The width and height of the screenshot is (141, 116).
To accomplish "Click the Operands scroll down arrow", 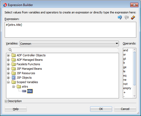I will click(134, 96).
